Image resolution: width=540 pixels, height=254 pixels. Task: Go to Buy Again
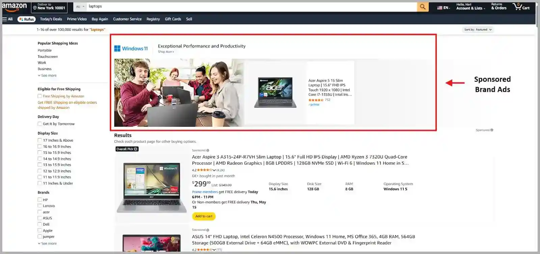click(100, 19)
